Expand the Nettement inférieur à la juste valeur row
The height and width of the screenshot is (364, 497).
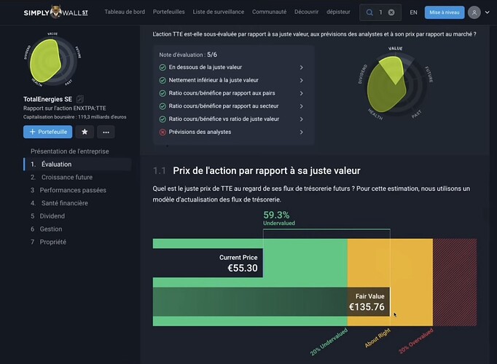(232, 80)
